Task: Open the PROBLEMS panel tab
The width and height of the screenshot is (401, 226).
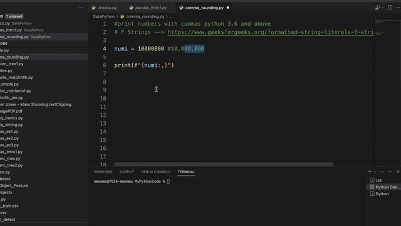Action: pos(103,171)
